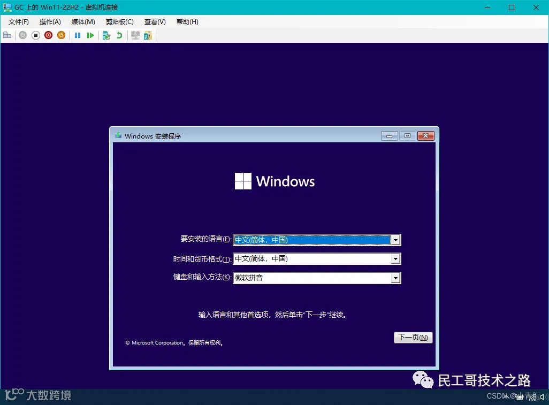Turn off the VM with the square icon
The width and height of the screenshot is (549, 405).
pyautogui.click(x=36, y=35)
